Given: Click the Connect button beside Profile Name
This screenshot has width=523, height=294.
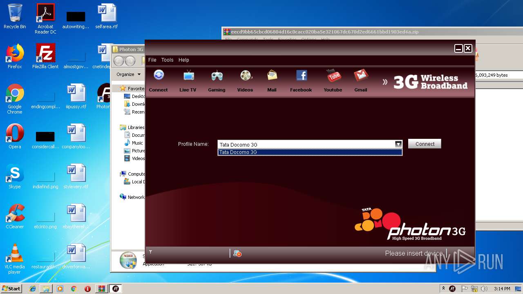Looking at the screenshot, I should 425,144.
